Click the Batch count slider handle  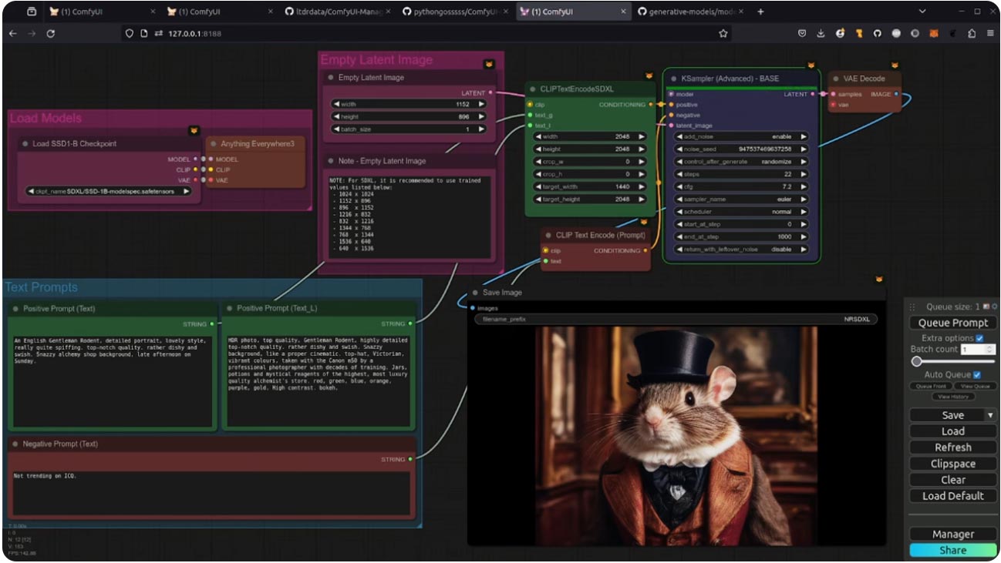[x=916, y=361]
